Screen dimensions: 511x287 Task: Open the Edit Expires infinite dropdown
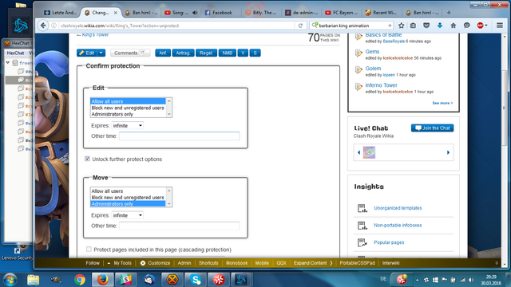tap(128, 126)
